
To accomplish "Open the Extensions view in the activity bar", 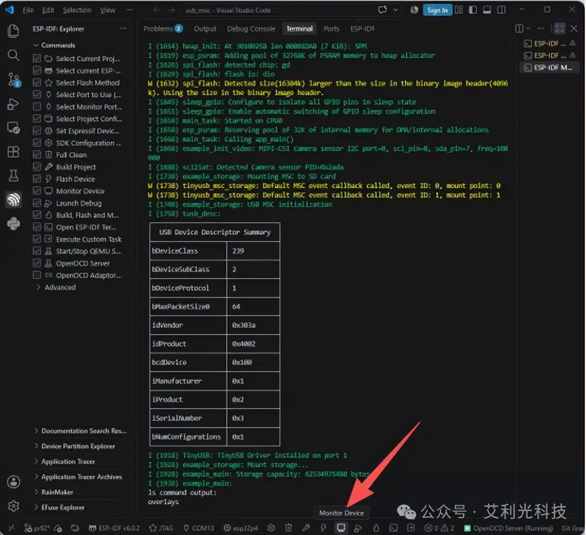I will tap(13, 152).
